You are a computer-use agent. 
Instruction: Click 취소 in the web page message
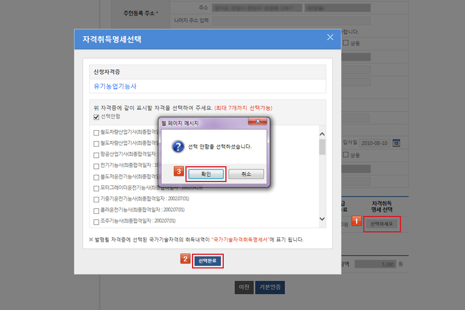pyautogui.click(x=246, y=174)
